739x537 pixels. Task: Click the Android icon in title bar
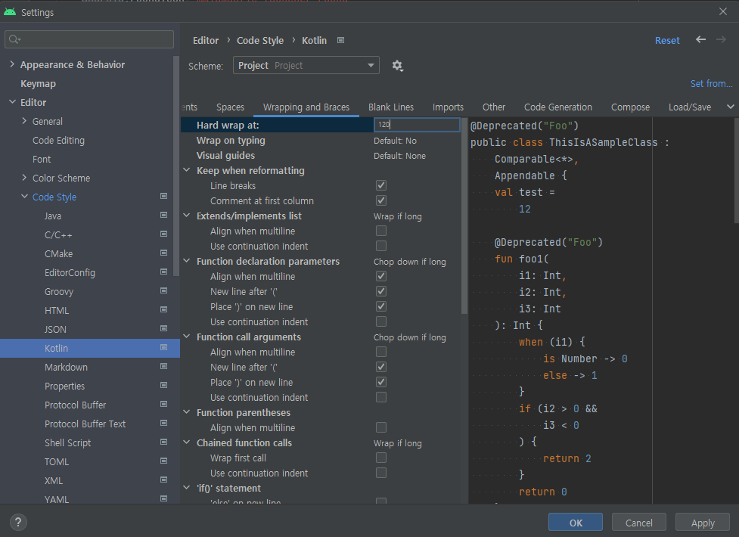pyautogui.click(x=9, y=12)
